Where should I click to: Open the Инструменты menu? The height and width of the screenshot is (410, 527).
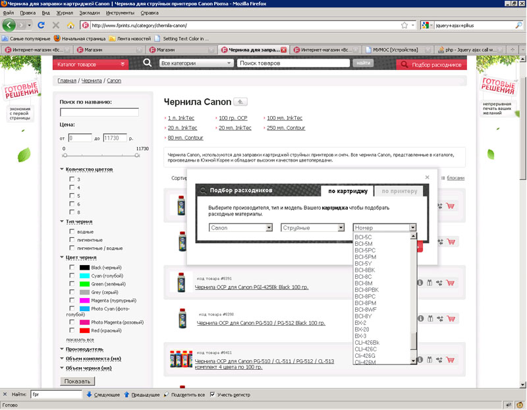point(120,13)
